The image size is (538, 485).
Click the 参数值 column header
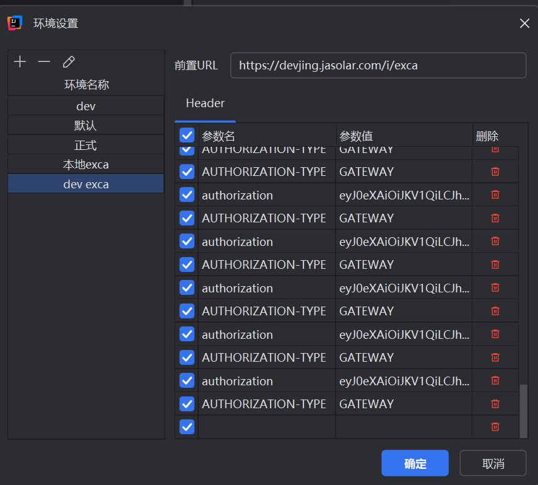point(404,136)
